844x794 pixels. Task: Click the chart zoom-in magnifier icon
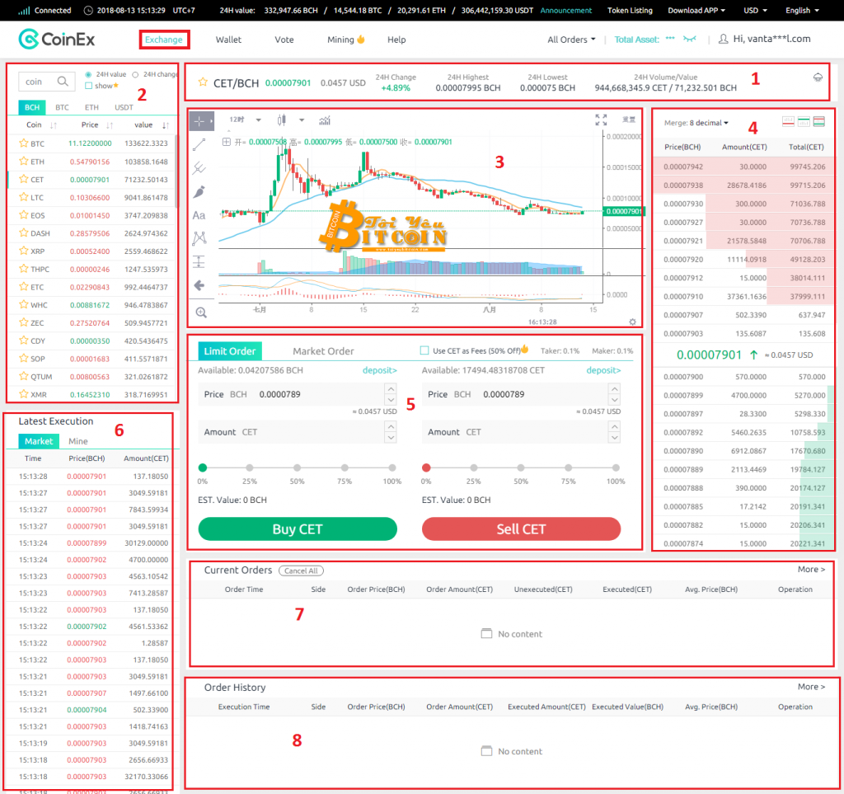(201, 312)
